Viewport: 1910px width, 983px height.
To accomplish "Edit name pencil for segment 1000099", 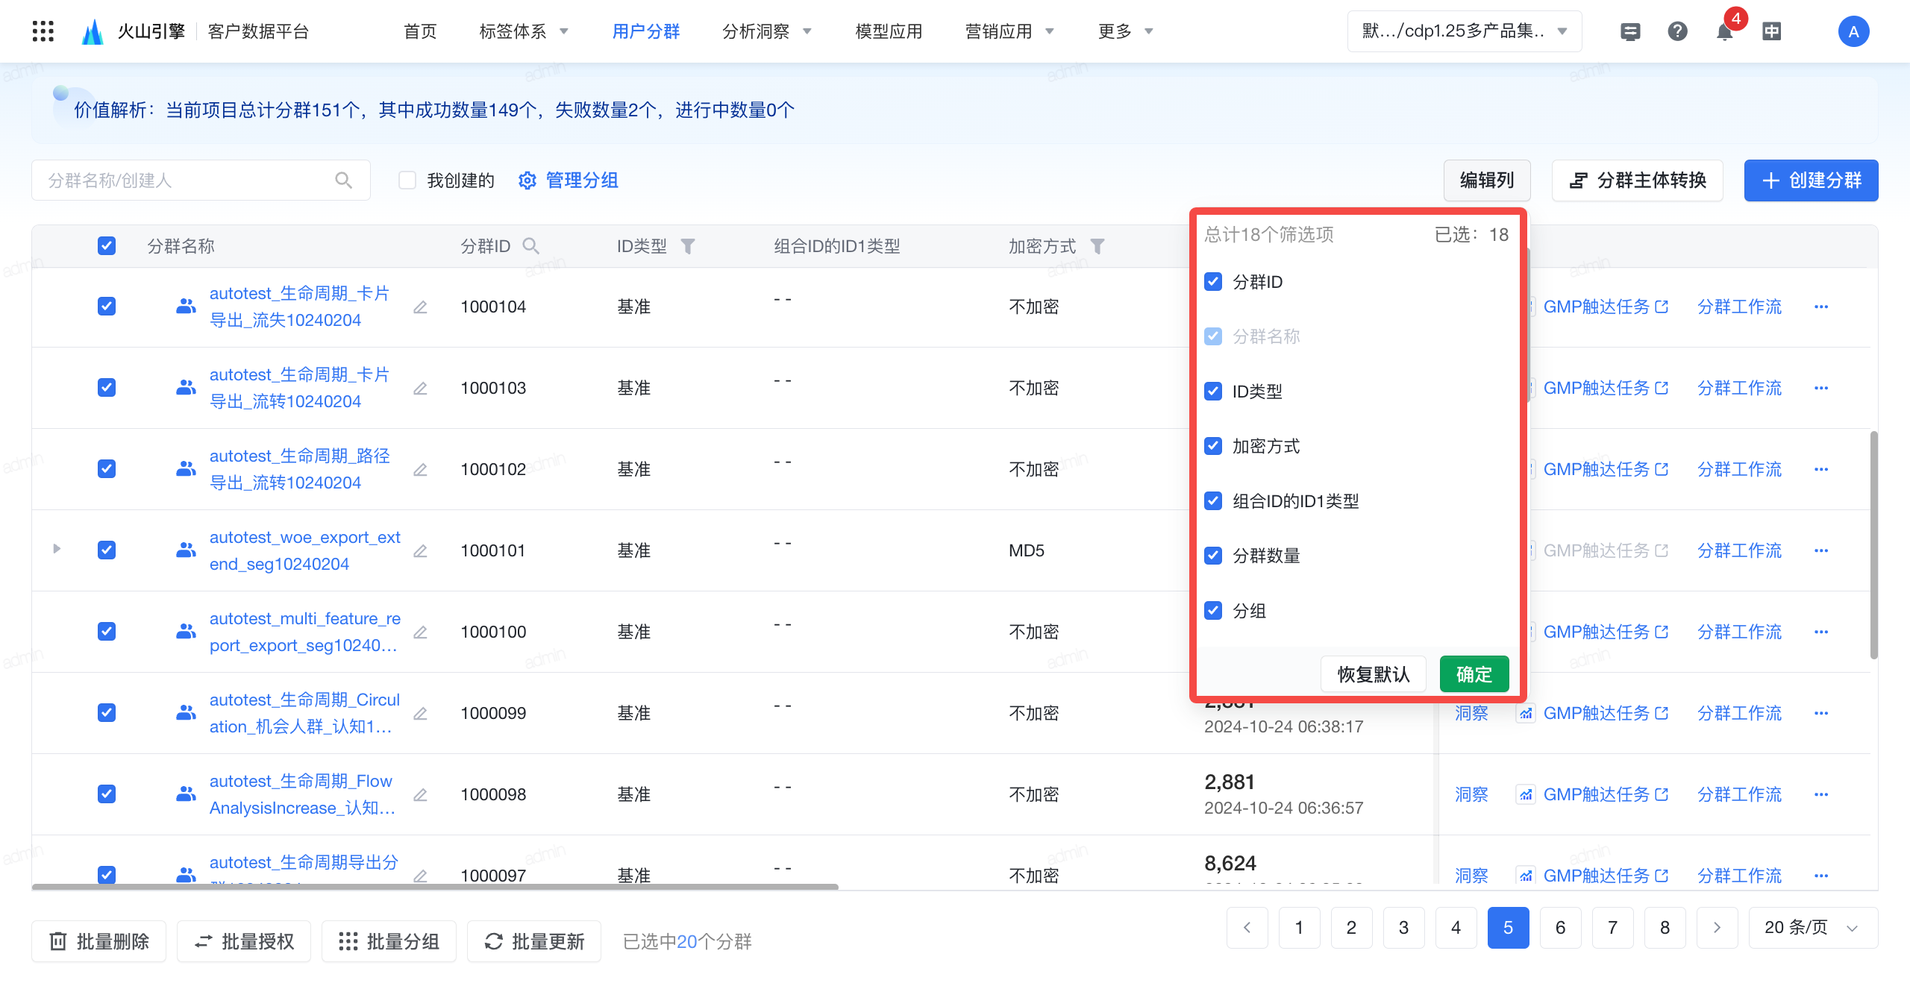I will pyautogui.click(x=421, y=714).
